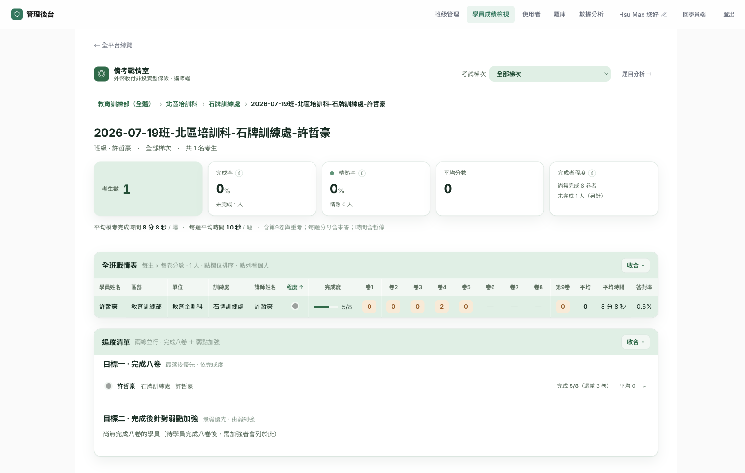
Task: Sort by the 講師姓名 column header
Action: [265, 287]
